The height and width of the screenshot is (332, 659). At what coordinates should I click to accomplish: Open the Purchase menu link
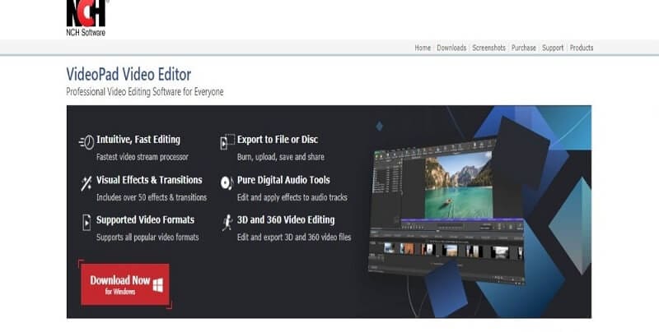pos(524,48)
